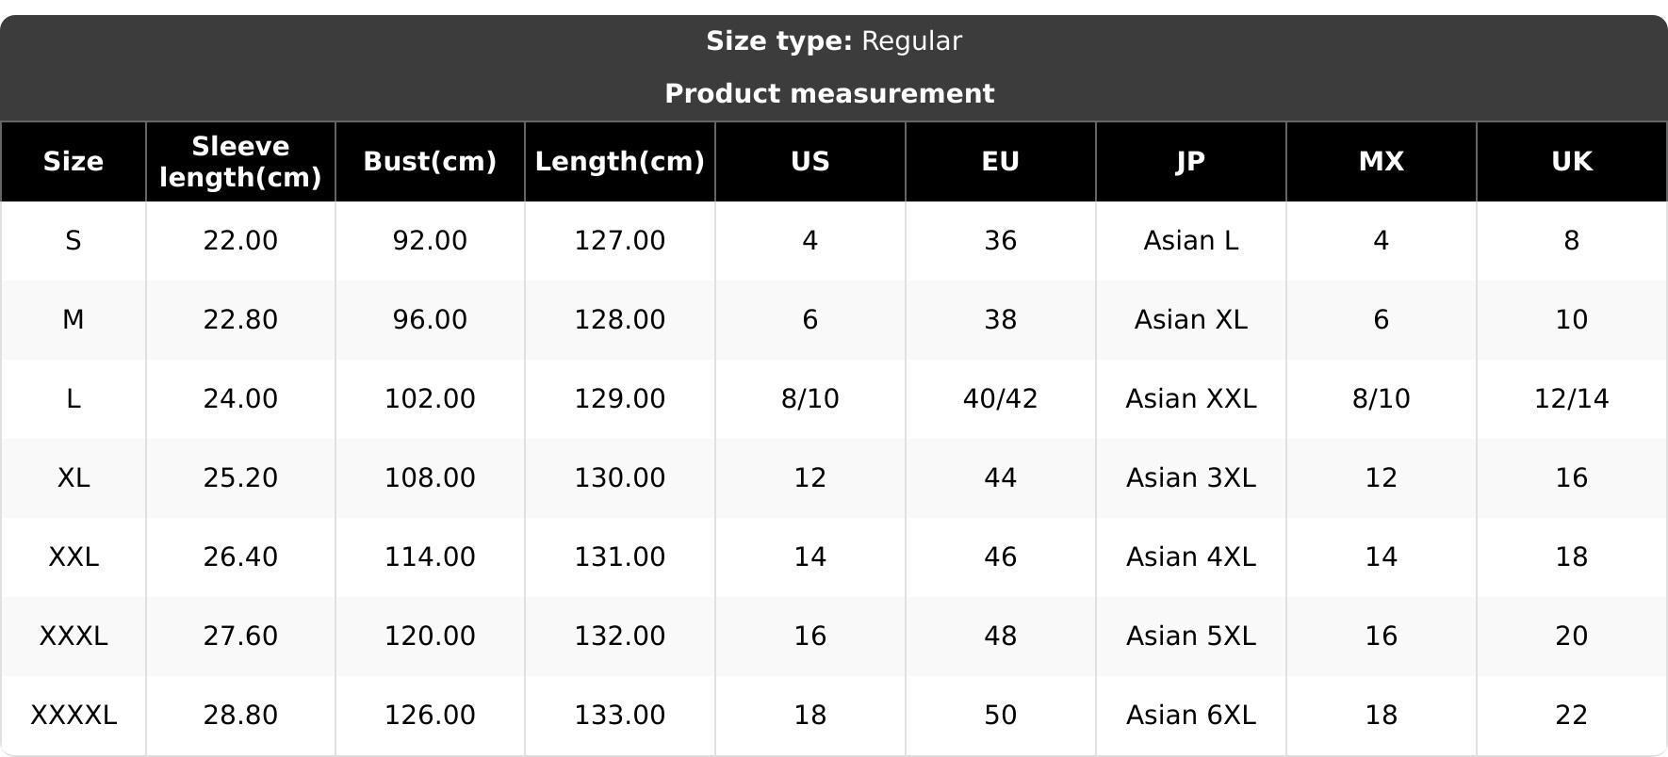Click the Asian 6XL cell
The width and height of the screenshot is (1668, 757).
1191,716
